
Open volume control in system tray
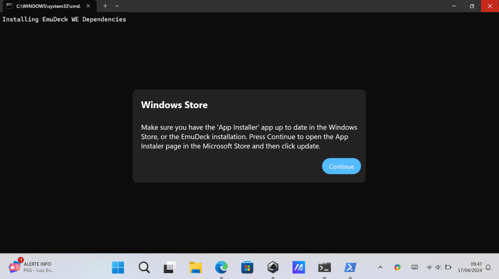[438, 267]
